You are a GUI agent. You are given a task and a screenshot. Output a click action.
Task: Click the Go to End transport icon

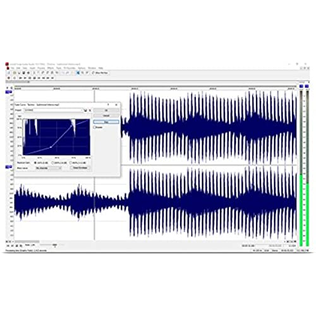click(52, 78)
